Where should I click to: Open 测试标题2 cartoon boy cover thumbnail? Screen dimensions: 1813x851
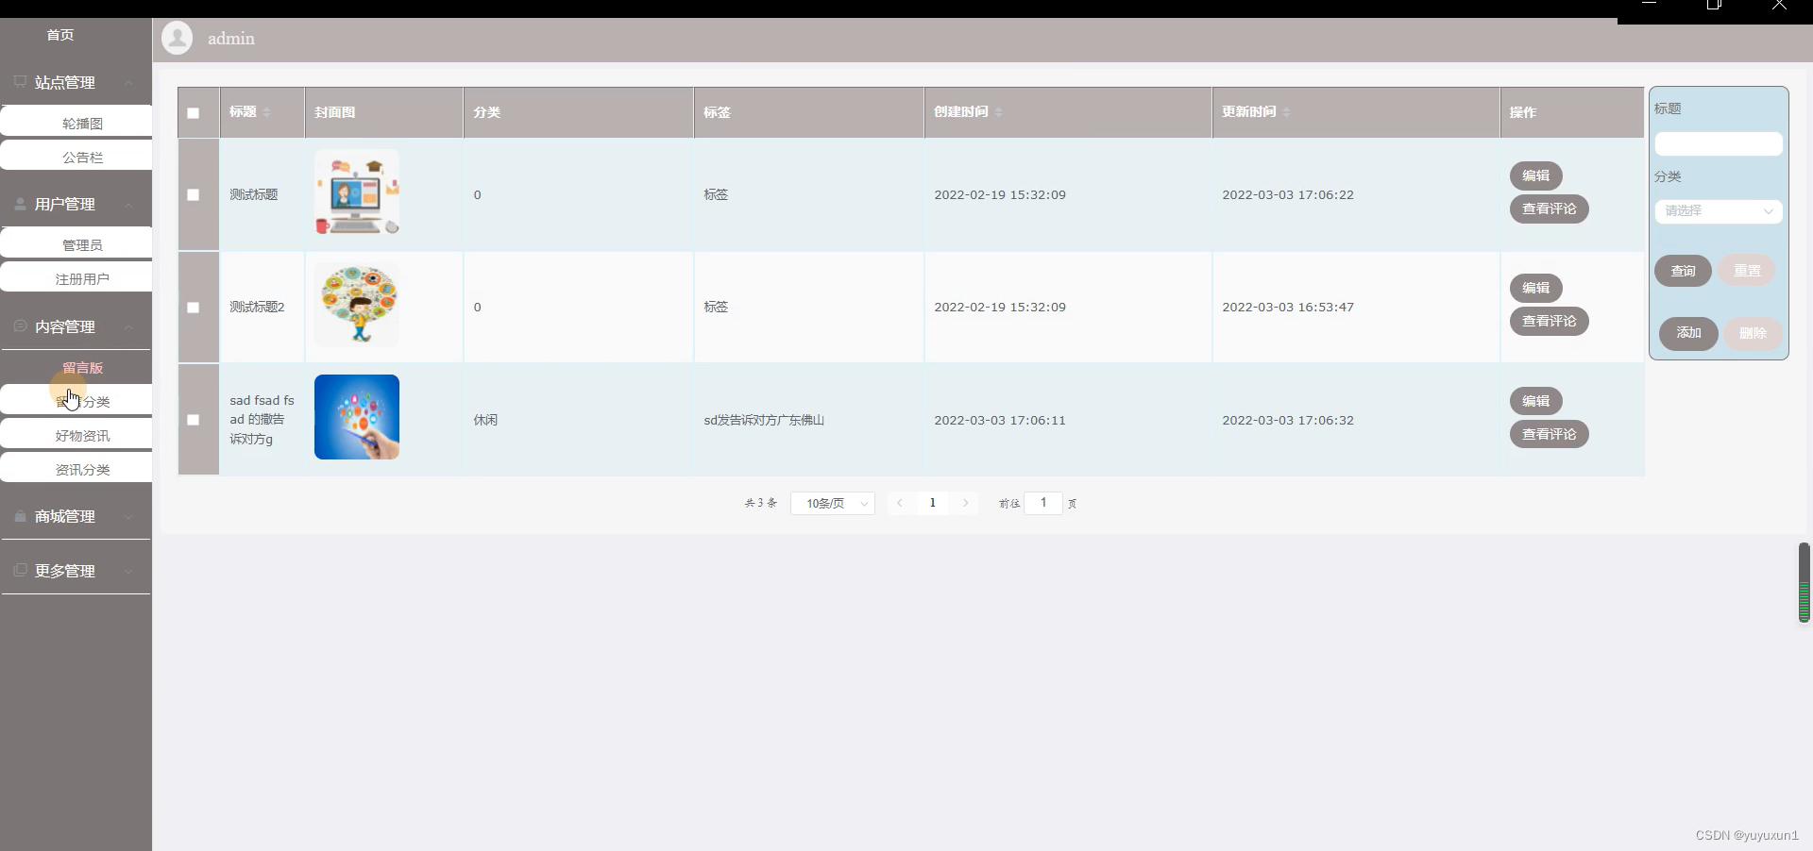(x=357, y=305)
